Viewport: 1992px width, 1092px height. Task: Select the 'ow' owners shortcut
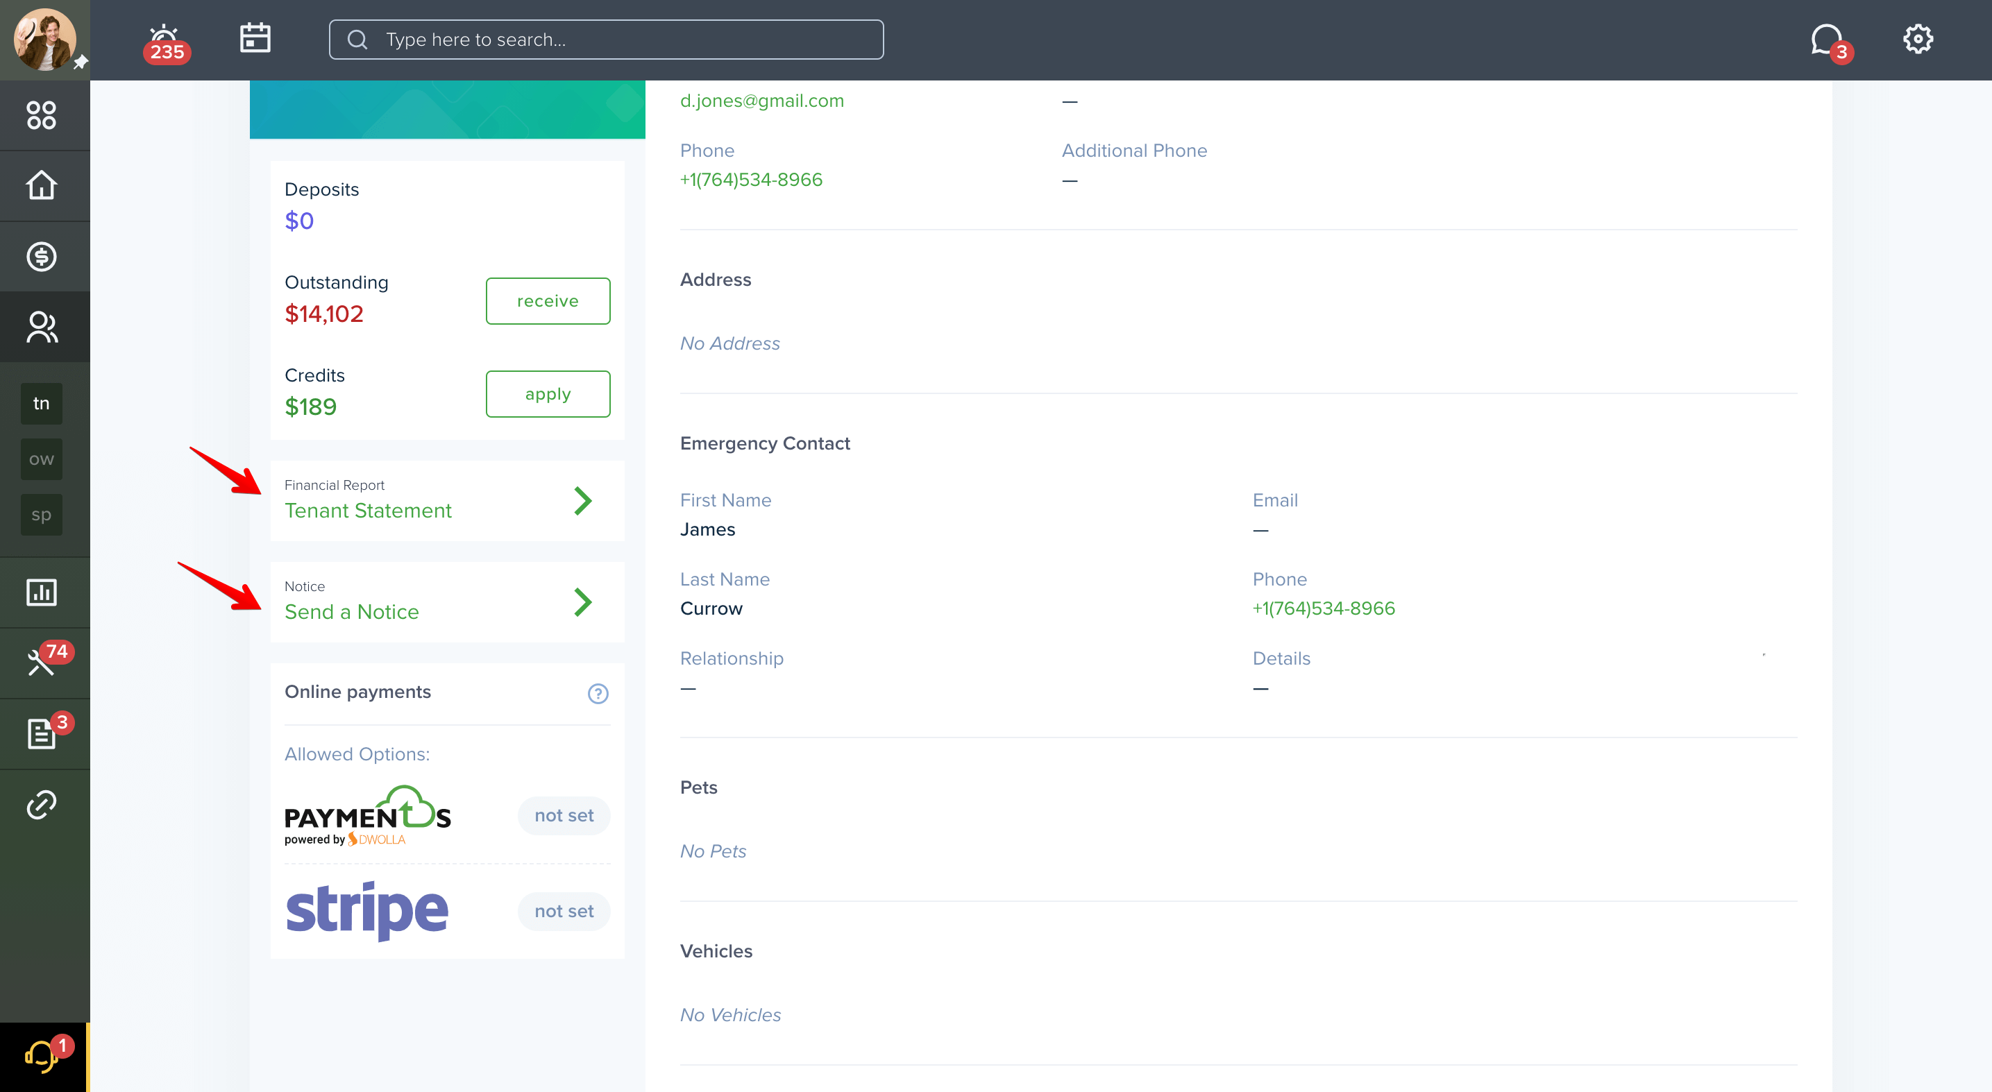(x=42, y=459)
